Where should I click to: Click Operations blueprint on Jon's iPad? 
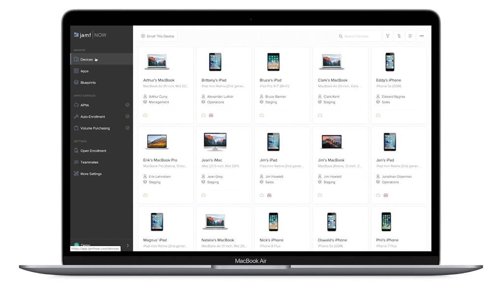[x=390, y=182]
